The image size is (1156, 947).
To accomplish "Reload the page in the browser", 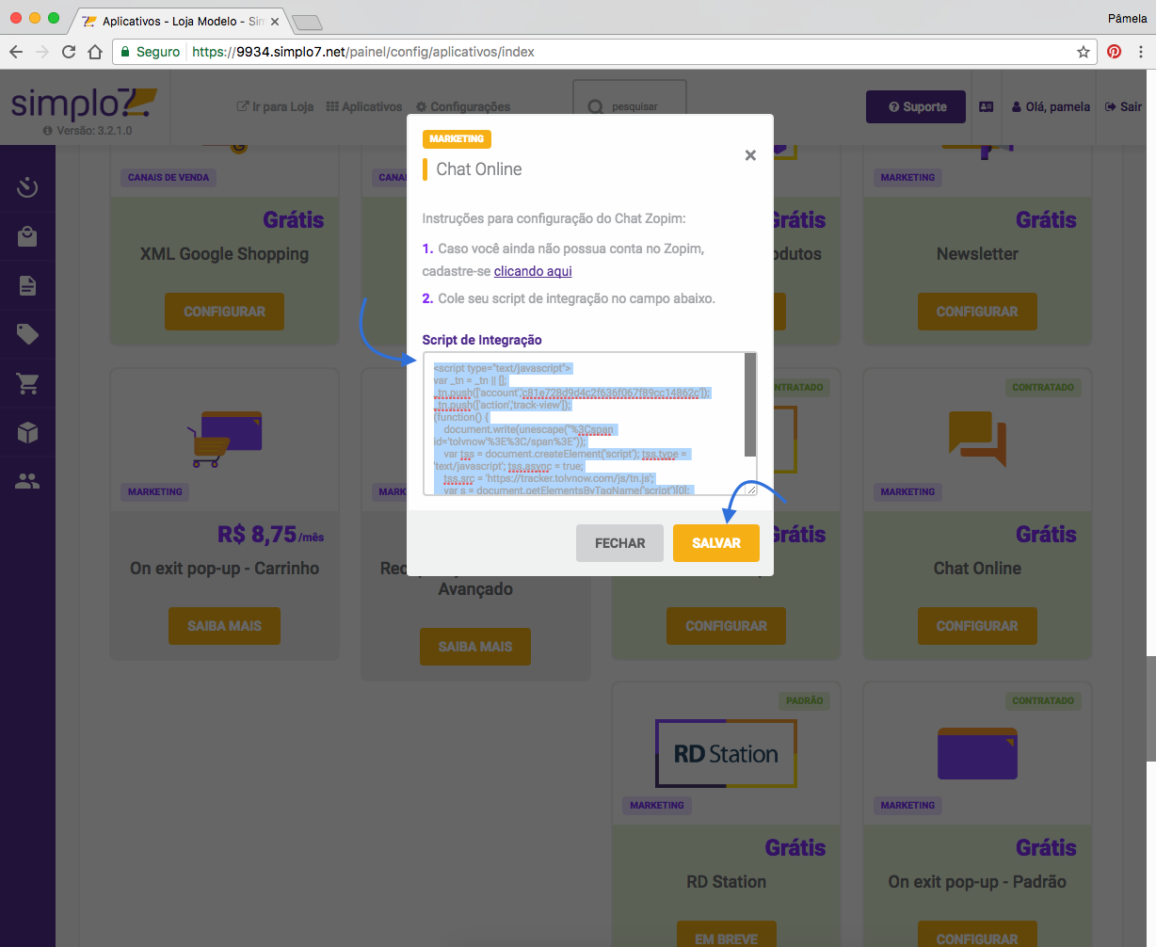I will (x=69, y=52).
